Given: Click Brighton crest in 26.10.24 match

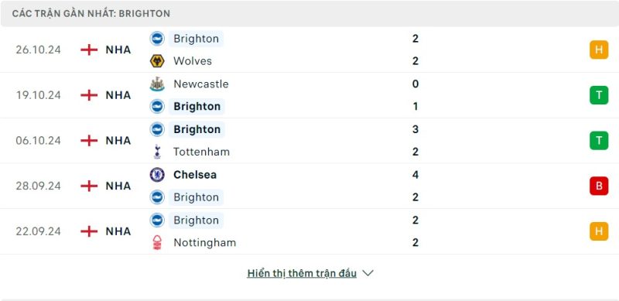Looking at the screenshot, I should (157, 39).
